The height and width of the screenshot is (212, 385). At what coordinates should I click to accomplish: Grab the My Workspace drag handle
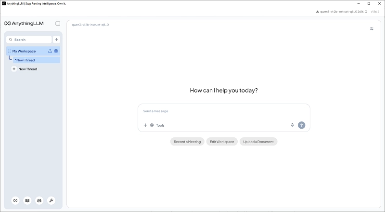[9, 51]
